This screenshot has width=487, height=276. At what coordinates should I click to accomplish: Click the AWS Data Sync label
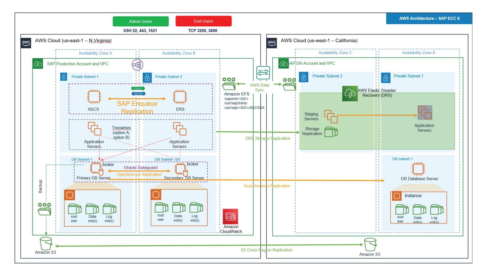[259, 88]
